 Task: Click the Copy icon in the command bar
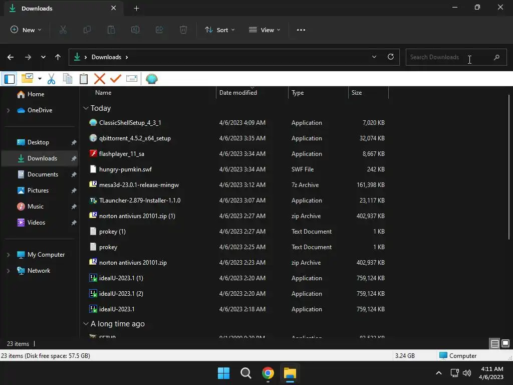(87, 30)
